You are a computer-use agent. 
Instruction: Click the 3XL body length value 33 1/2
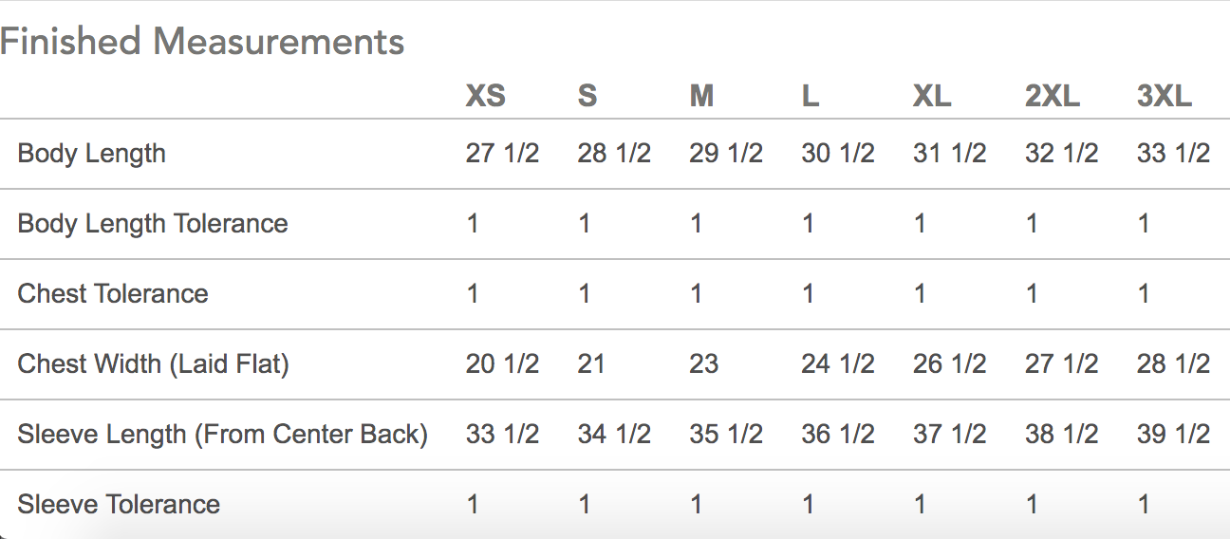[1173, 154]
